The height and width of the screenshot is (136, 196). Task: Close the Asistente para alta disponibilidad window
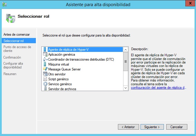(190, 3)
